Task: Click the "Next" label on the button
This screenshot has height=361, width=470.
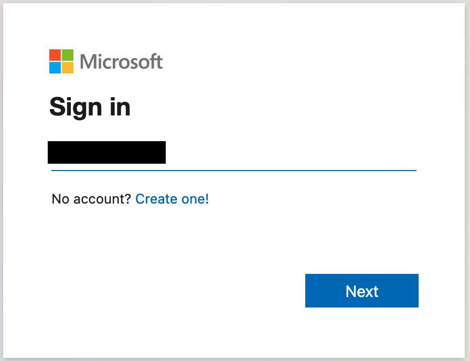Action: click(362, 291)
